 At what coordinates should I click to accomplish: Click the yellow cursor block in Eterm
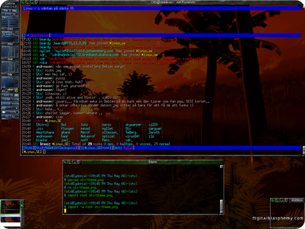pyautogui.click(x=65, y=211)
